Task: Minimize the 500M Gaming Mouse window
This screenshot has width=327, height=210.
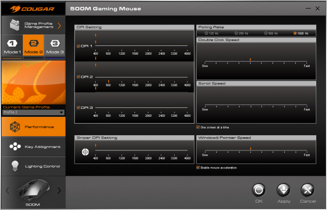Action: 308,9
